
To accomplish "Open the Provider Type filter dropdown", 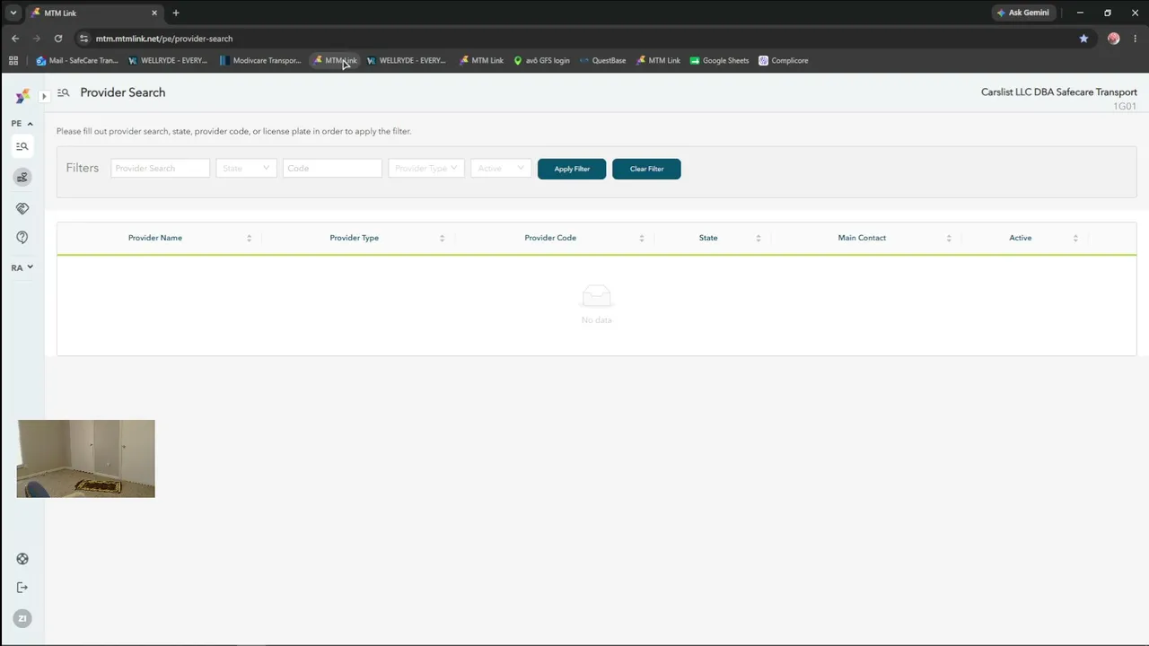I will pyautogui.click(x=426, y=168).
